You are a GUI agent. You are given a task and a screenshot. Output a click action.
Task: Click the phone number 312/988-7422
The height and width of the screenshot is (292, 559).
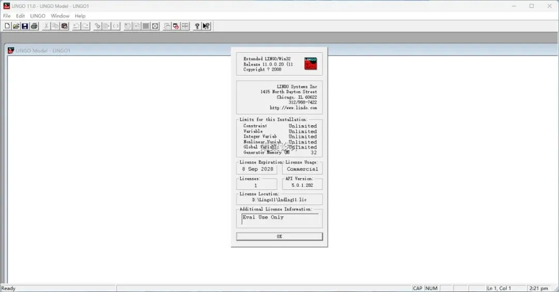[303, 103]
